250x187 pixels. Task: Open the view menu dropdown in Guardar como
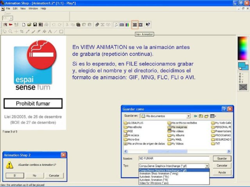[x=213, y=116]
